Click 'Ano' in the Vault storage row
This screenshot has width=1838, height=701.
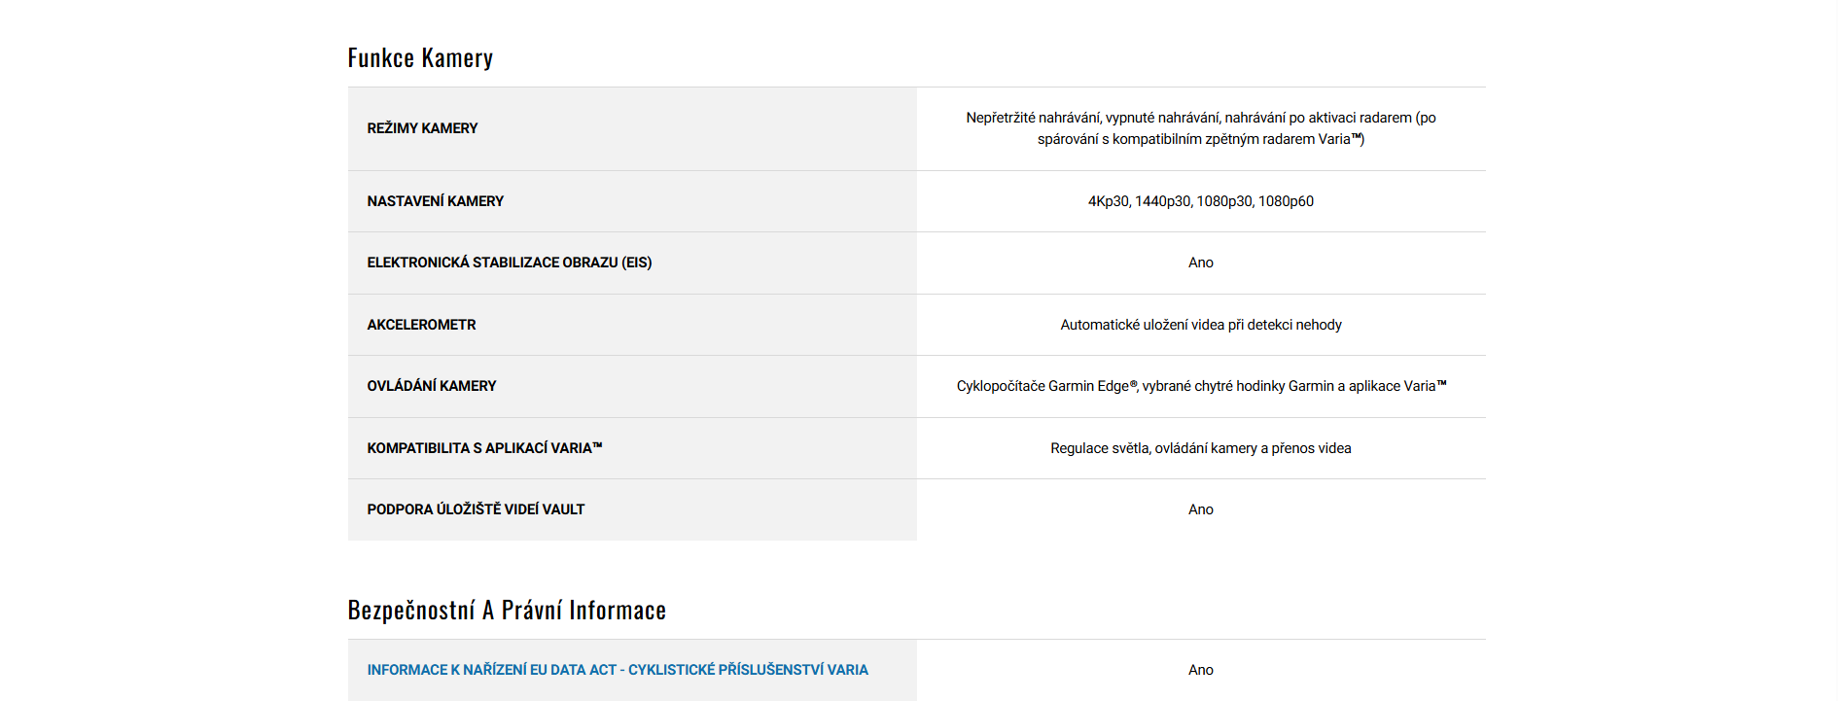click(x=1200, y=509)
